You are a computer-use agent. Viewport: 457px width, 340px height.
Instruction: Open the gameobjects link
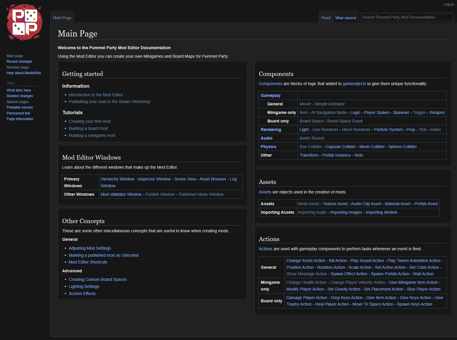[354, 84]
